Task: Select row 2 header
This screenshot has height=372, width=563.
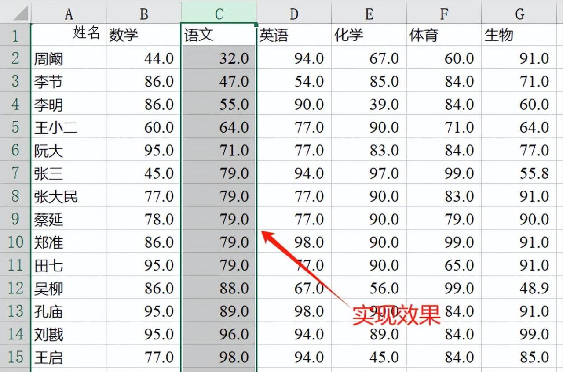Action: [x=15, y=58]
